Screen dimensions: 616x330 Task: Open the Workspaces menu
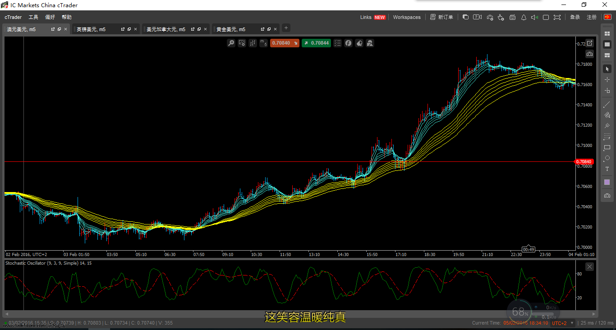click(407, 17)
